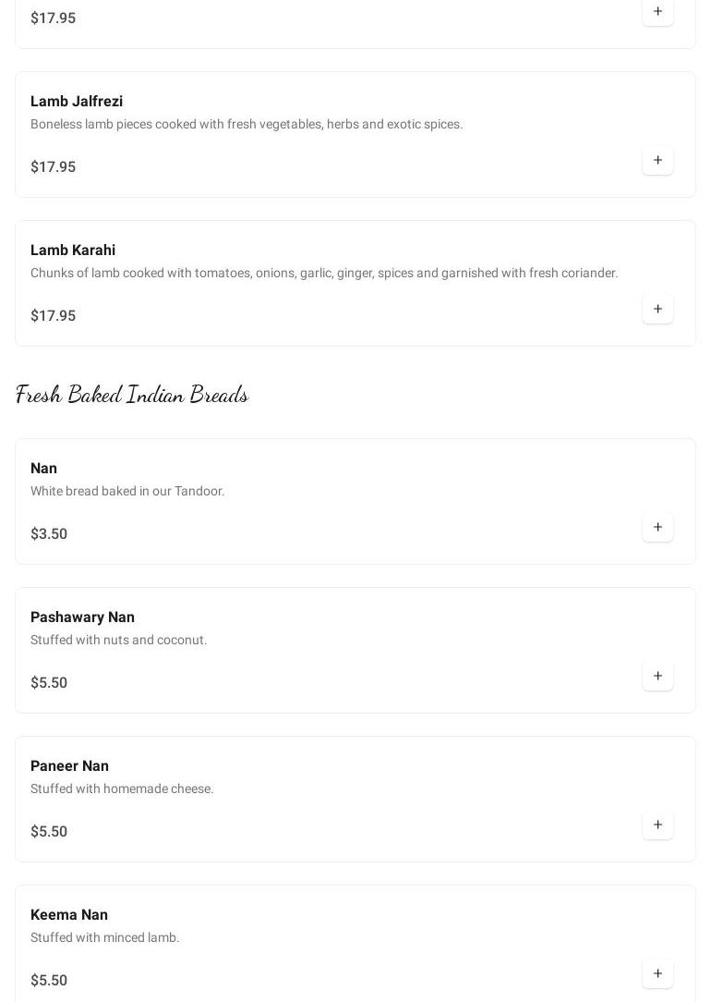This screenshot has width=711, height=1002.
Task: Click plus icon on top $17.95 item
Action: point(657,12)
